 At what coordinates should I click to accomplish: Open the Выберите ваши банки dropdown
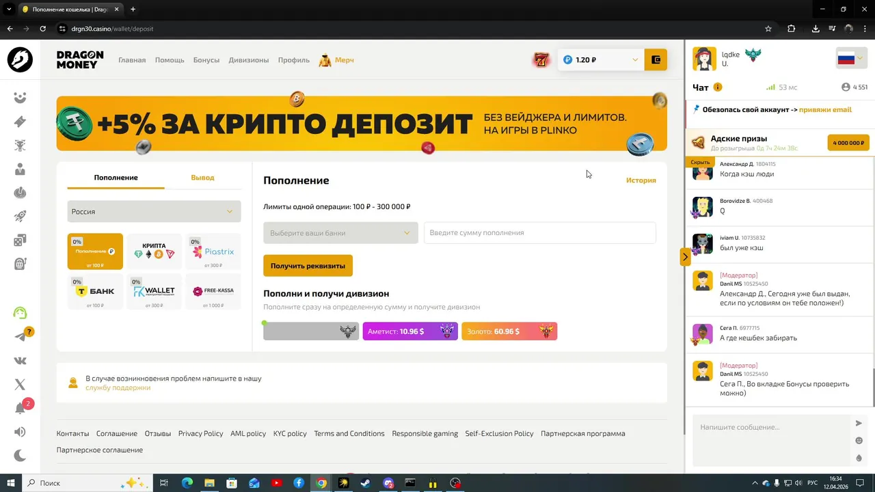pyautogui.click(x=340, y=233)
